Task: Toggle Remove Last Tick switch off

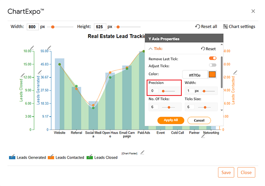Action: [212, 58]
